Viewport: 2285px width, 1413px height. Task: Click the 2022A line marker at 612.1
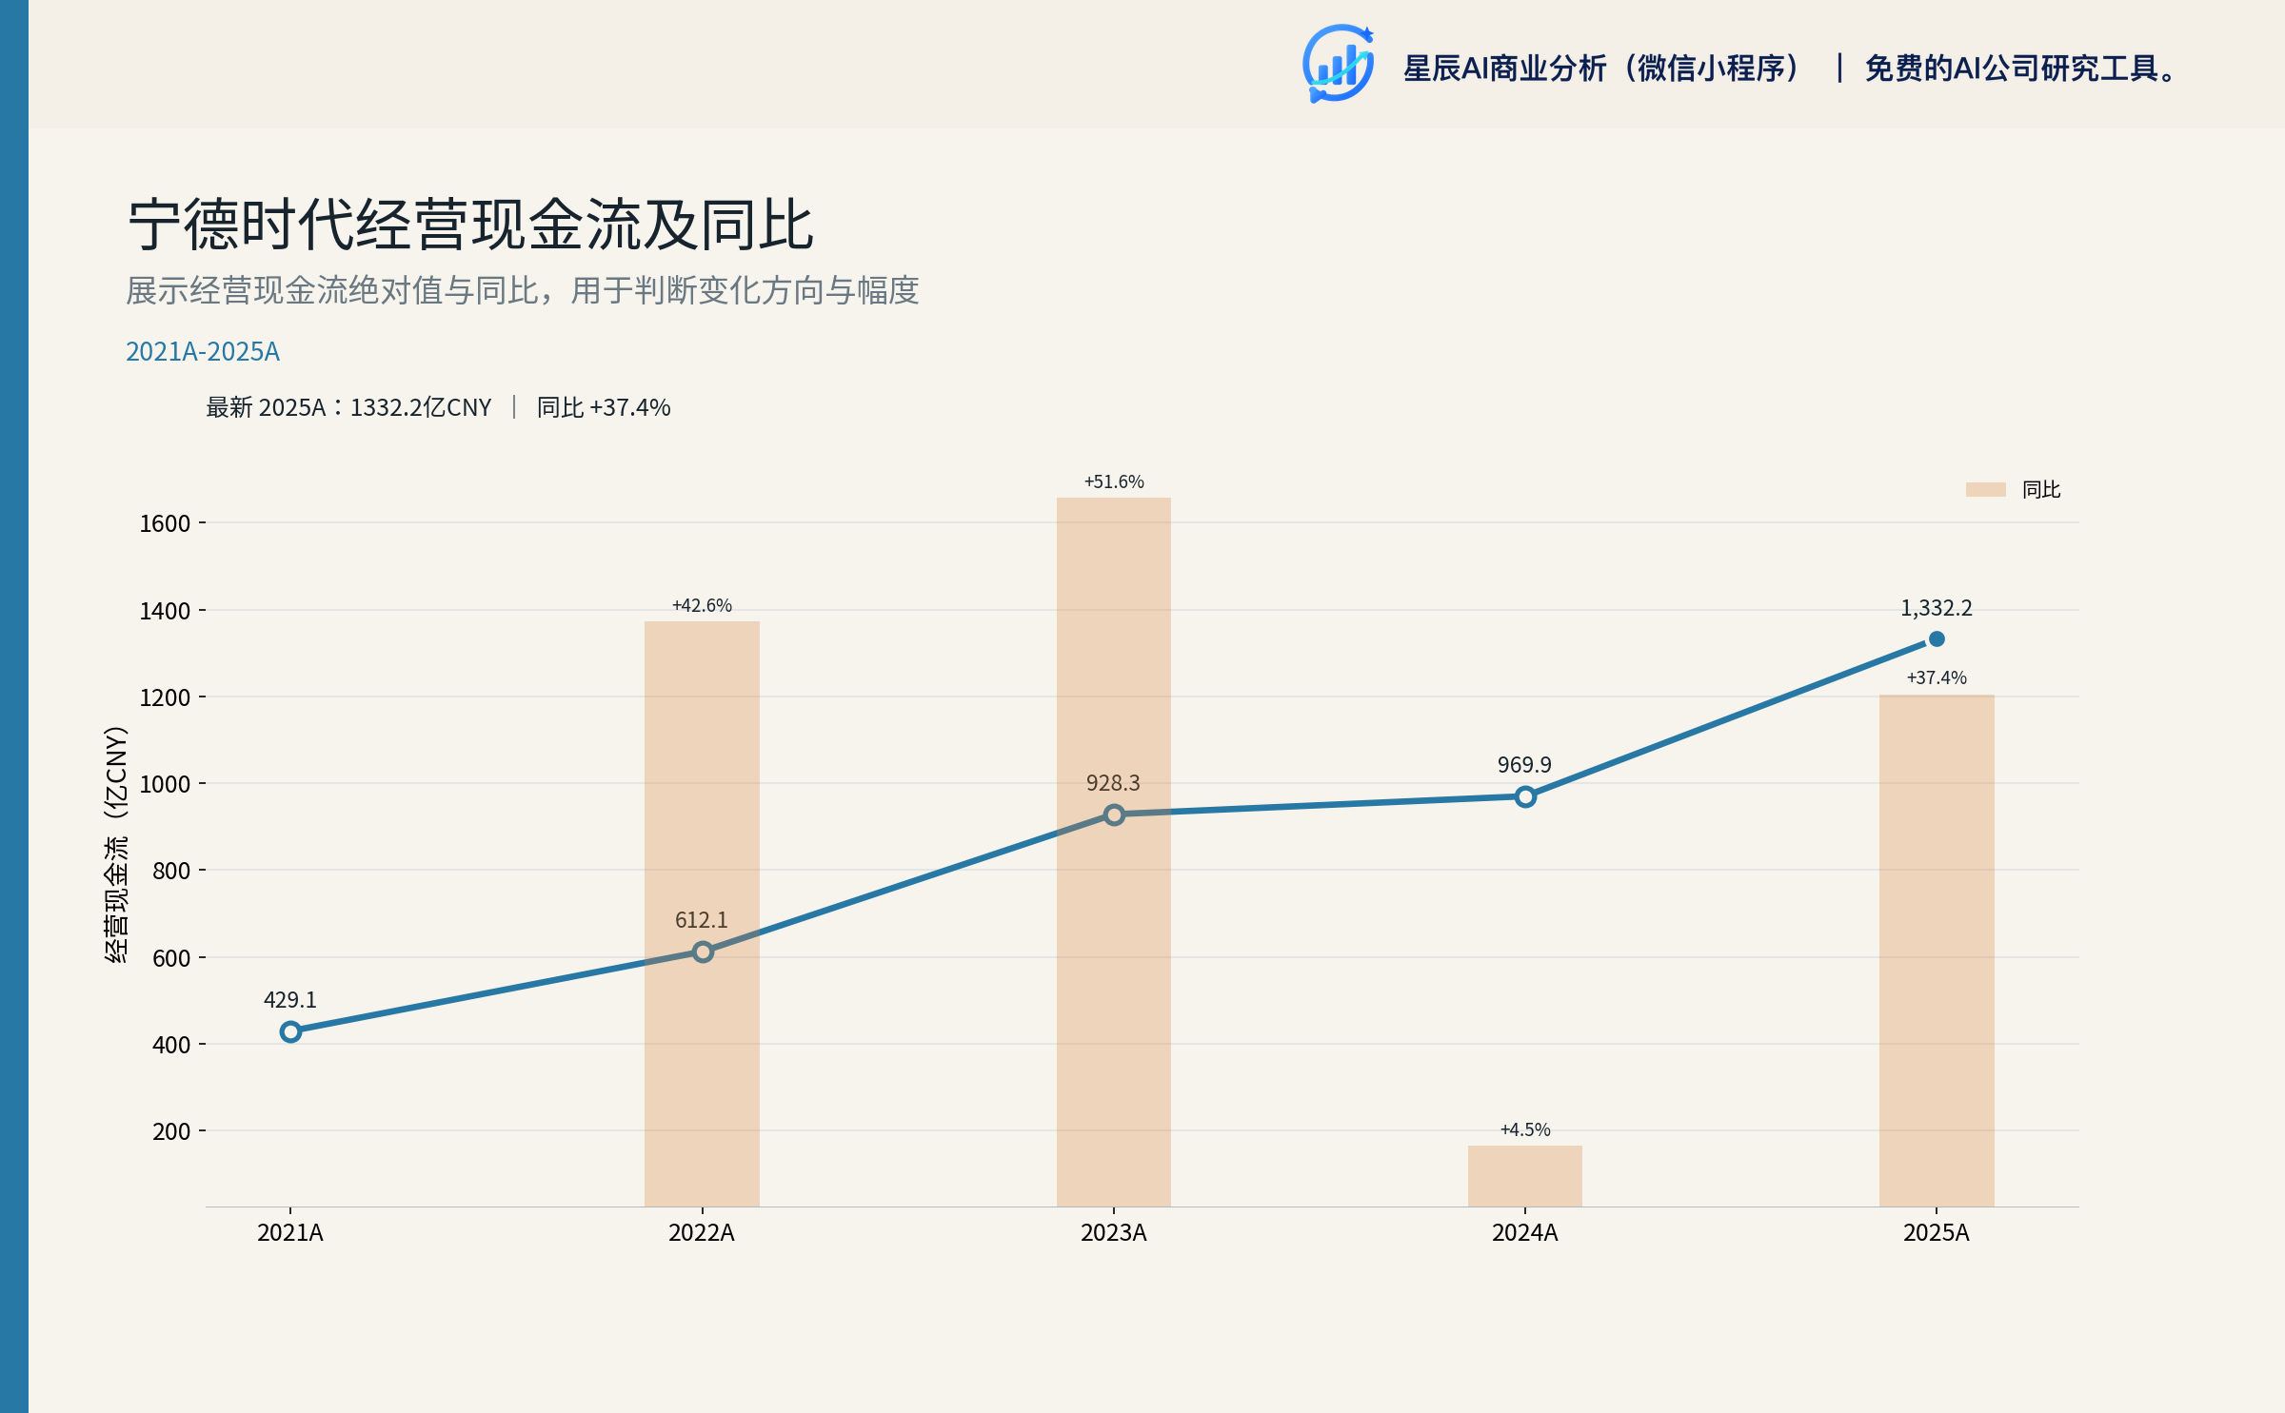pos(703,952)
